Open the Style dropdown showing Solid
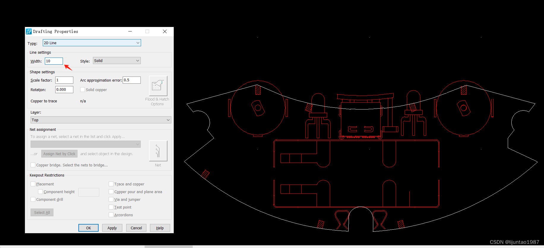The width and height of the screenshot is (544, 248). click(117, 61)
